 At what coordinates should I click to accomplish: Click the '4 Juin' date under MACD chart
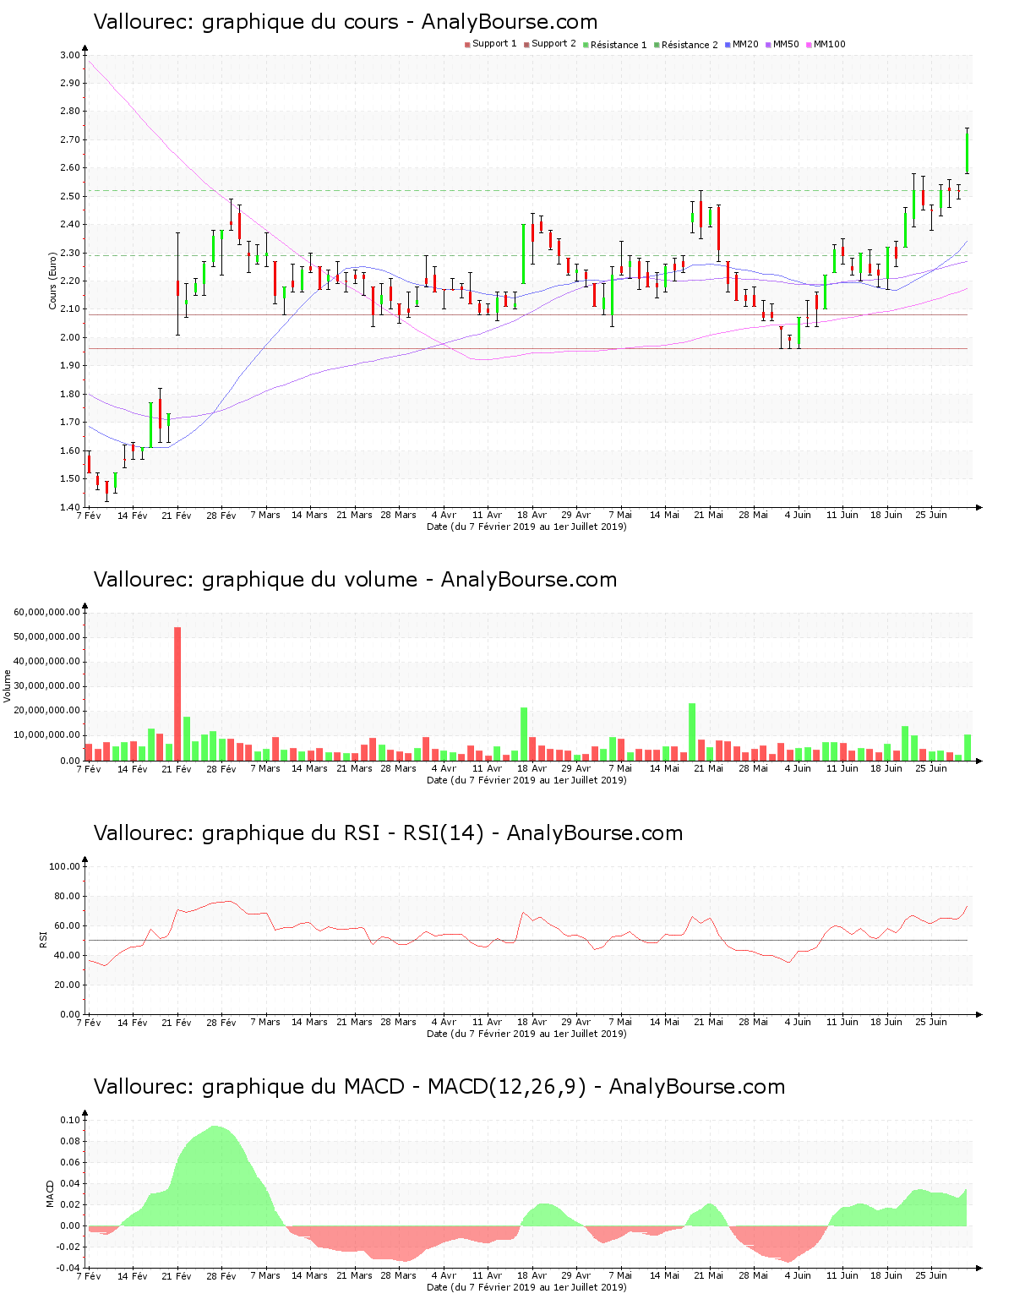[x=798, y=1275]
